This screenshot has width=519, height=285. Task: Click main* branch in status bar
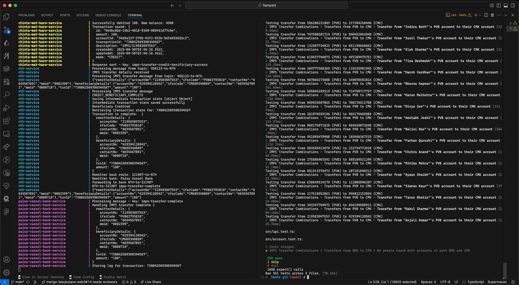(x=17, y=282)
